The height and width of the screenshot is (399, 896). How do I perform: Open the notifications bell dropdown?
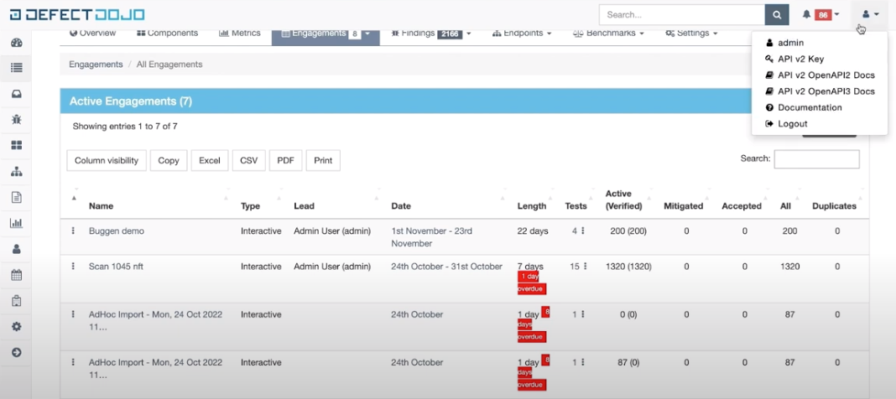click(820, 14)
